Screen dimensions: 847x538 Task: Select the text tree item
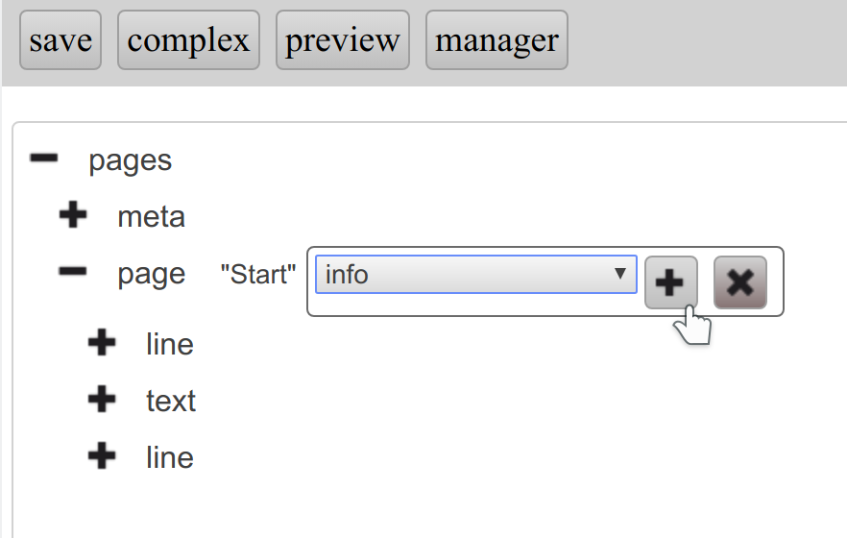pyautogui.click(x=171, y=401)
